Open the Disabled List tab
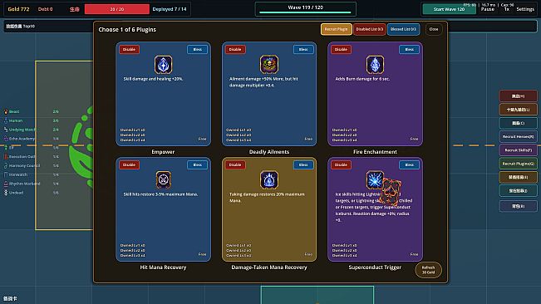 (x=370, y=29)
